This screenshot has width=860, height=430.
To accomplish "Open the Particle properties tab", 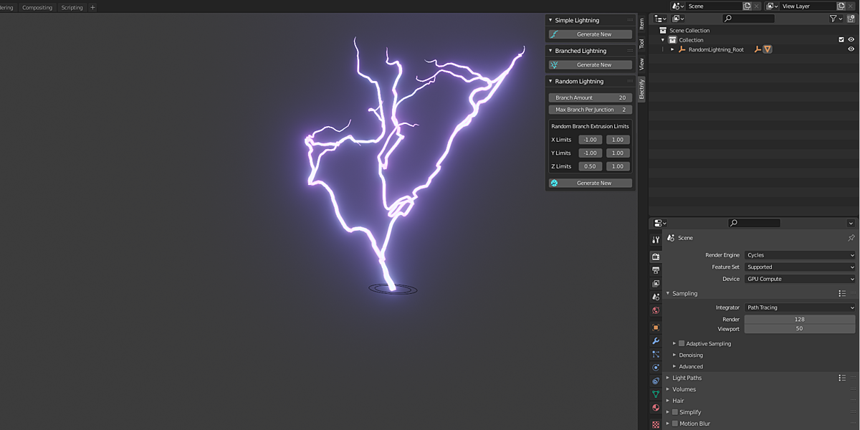I will [656, 354].
